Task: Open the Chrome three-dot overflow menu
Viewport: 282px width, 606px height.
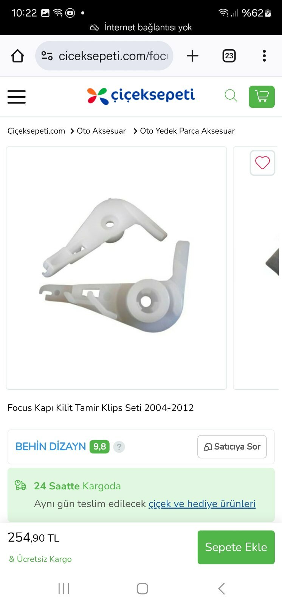Action: (x=264, y=56)
